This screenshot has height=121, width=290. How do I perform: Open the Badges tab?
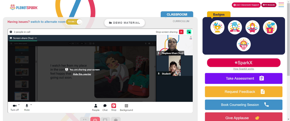[219, 14]
